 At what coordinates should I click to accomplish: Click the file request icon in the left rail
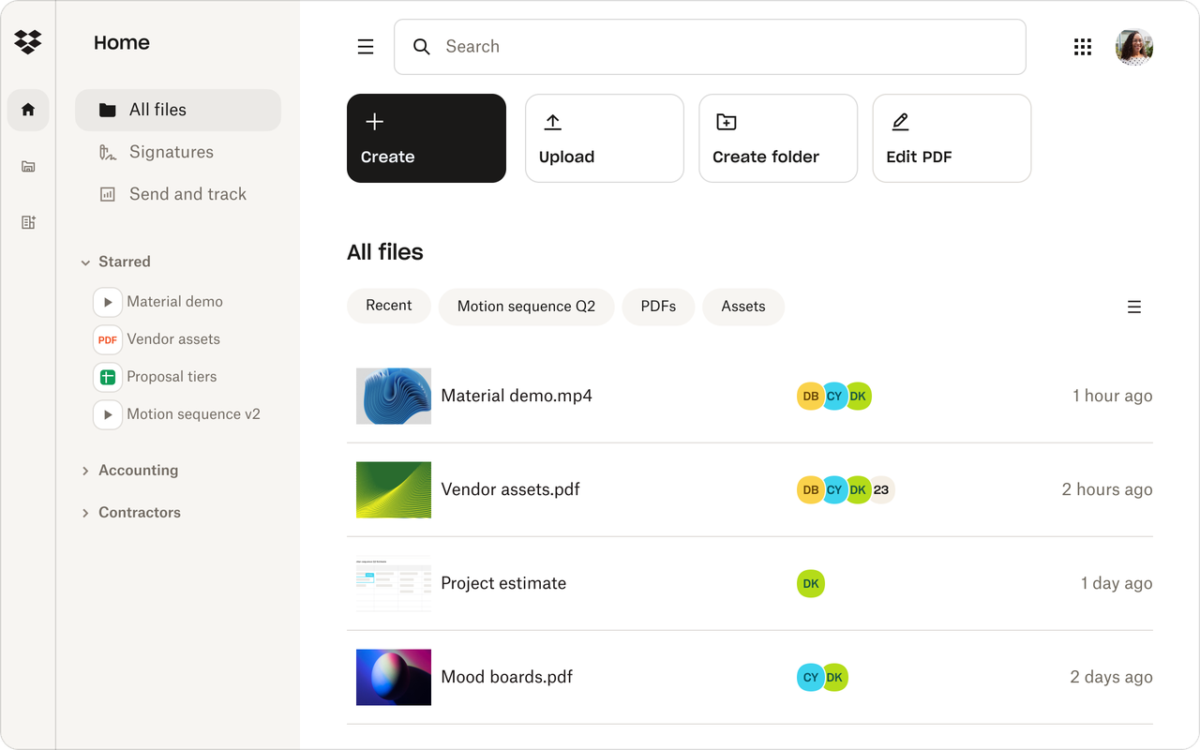pyautogui.click(x=28, y=222)
